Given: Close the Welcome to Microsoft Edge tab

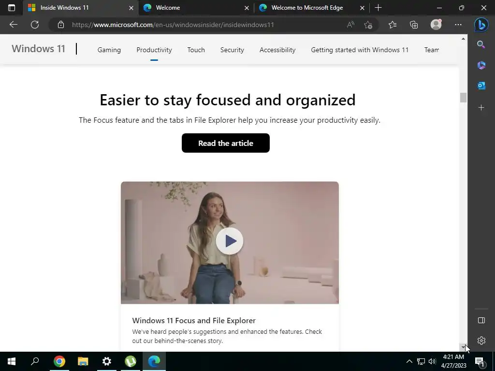Looking at the screenshot, I should tap(362, 8).
